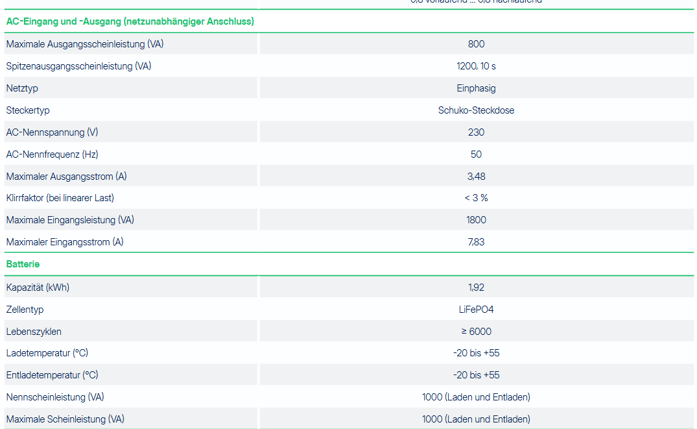Select the 'AC-Nennspannung (V)' label
Screen dimensions: 697x429
click(52, 132)
